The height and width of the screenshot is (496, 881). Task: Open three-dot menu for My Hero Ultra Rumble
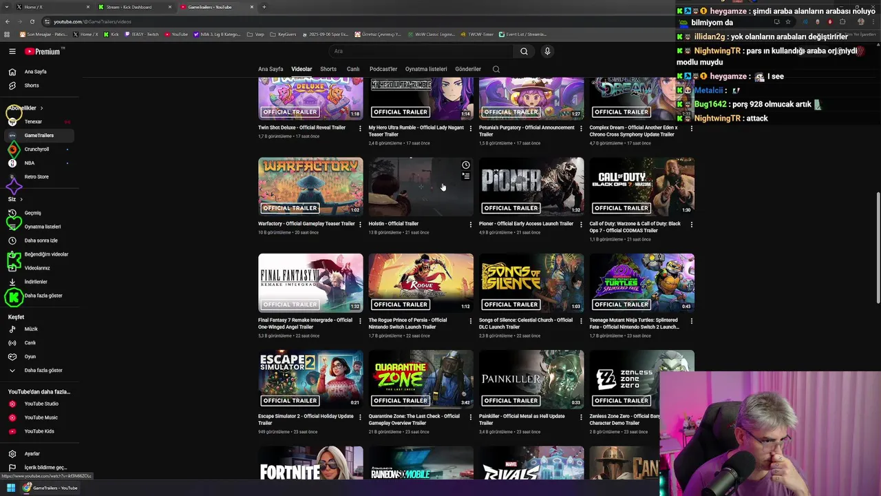tap(471, 128)
